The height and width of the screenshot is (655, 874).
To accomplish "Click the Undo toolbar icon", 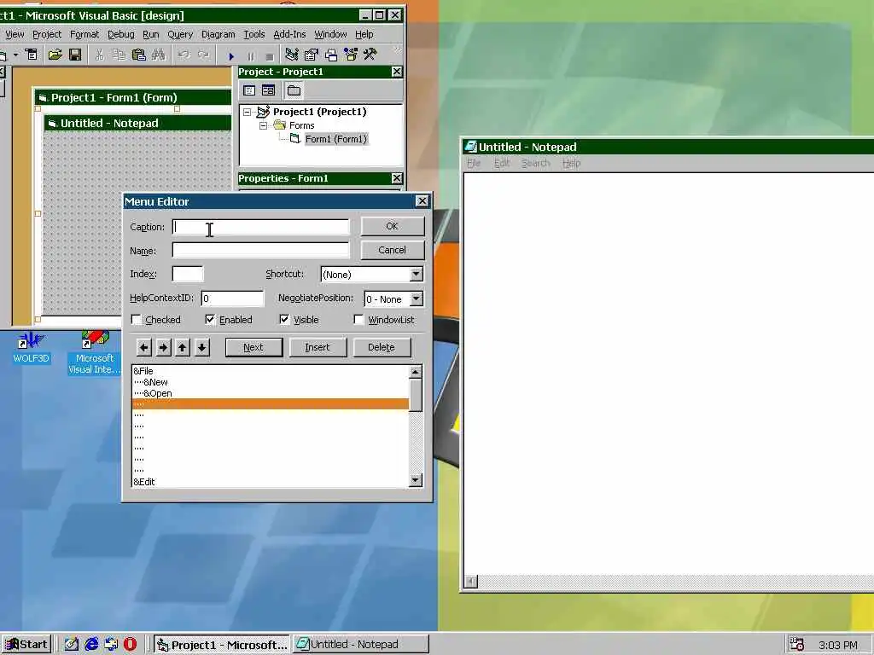I will [x=184, y=55].
